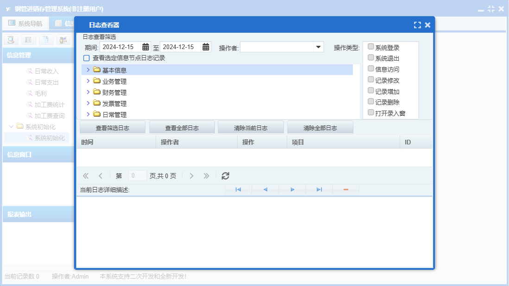Viewport: 509px width, 286px height.
Task: Tick the 记录增加 operation type
Action: 371,90
